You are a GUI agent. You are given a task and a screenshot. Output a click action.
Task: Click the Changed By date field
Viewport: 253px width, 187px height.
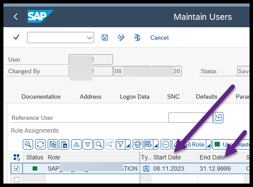pos(147,71)
